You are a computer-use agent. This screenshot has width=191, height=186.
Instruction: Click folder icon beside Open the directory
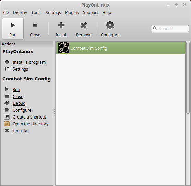tap(7, 124)
